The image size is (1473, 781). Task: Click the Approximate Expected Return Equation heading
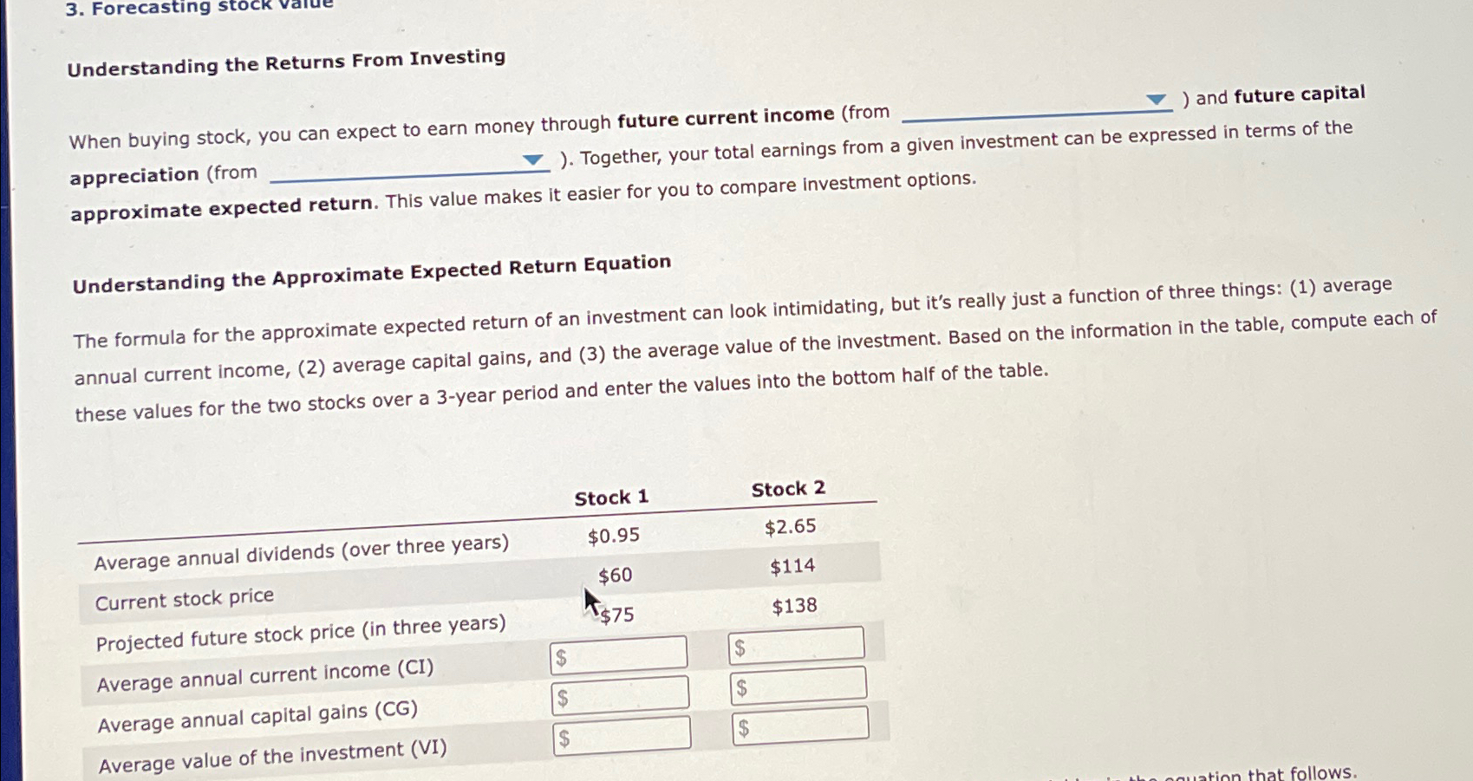pos(371,273)
